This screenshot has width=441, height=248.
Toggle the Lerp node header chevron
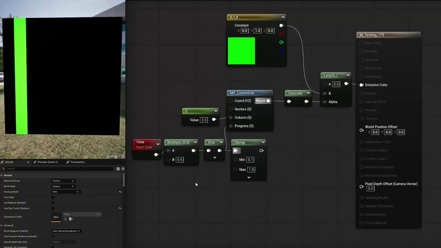[x=348, y=75]
